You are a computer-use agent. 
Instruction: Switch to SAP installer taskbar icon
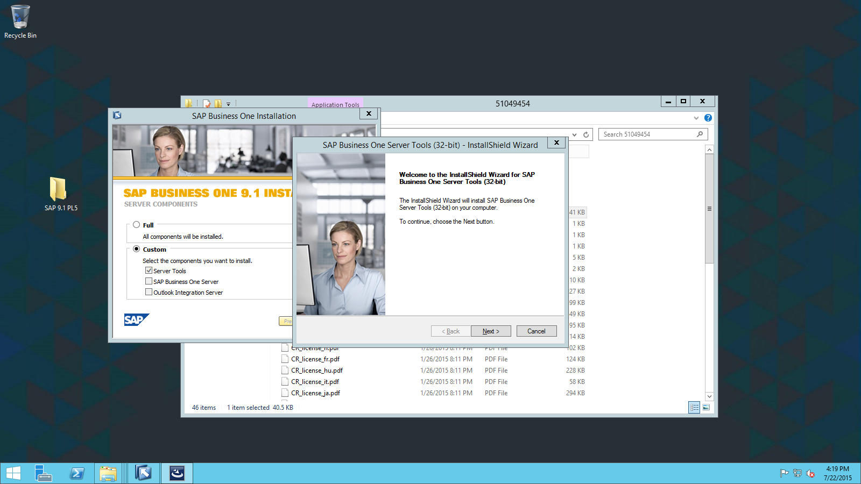143,473
